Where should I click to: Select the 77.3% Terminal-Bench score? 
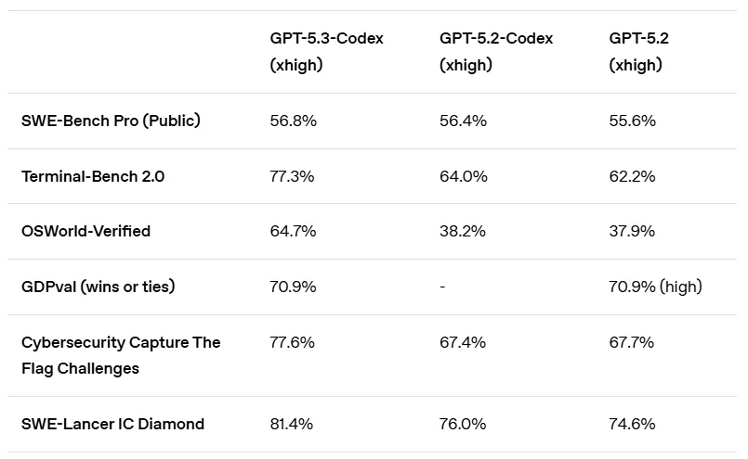point(293,176)
